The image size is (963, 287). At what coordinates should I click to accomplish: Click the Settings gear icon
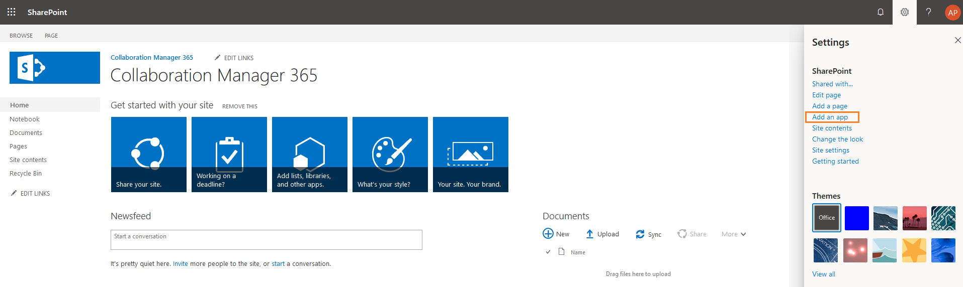point(905,12)
